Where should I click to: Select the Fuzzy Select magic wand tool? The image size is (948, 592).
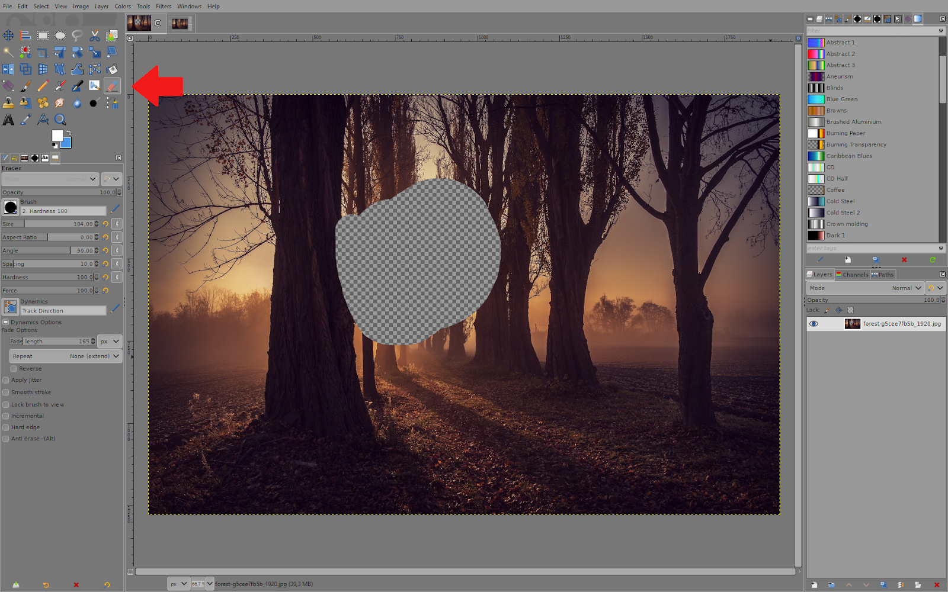8,53
